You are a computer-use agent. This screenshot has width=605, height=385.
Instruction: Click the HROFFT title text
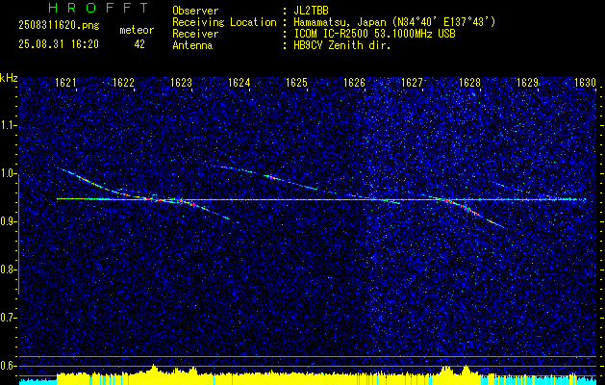98,8
